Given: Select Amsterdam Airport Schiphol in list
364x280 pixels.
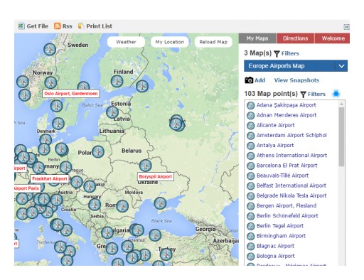Looking at the screenshot, I should tap(291, 136).
